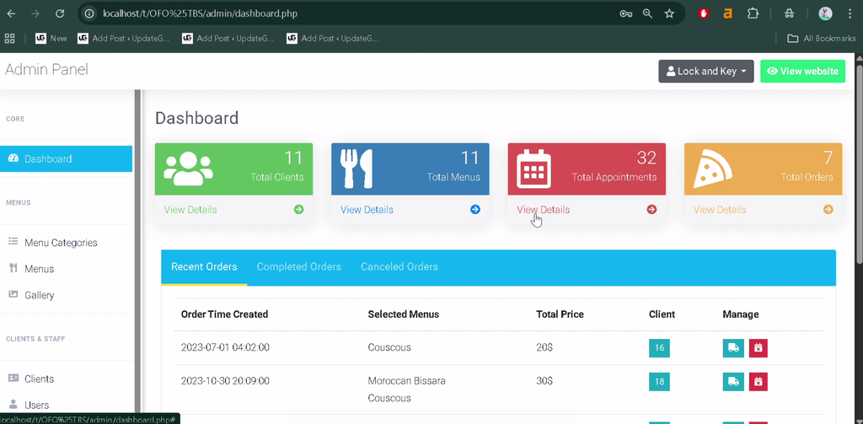Open the browser profile avatar

point(825,13)
